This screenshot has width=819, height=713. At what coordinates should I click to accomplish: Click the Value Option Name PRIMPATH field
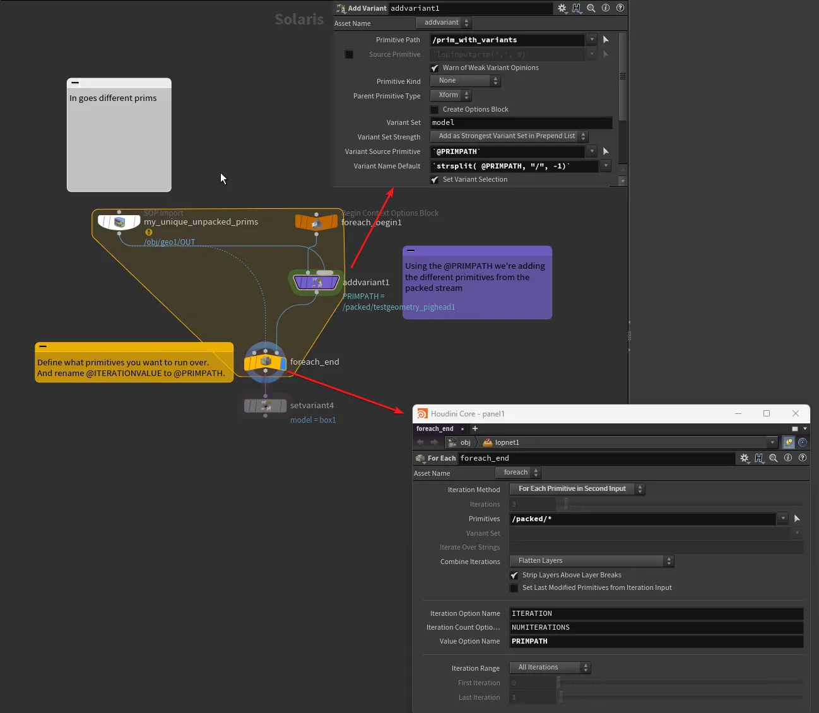click(x=656, y=642)
